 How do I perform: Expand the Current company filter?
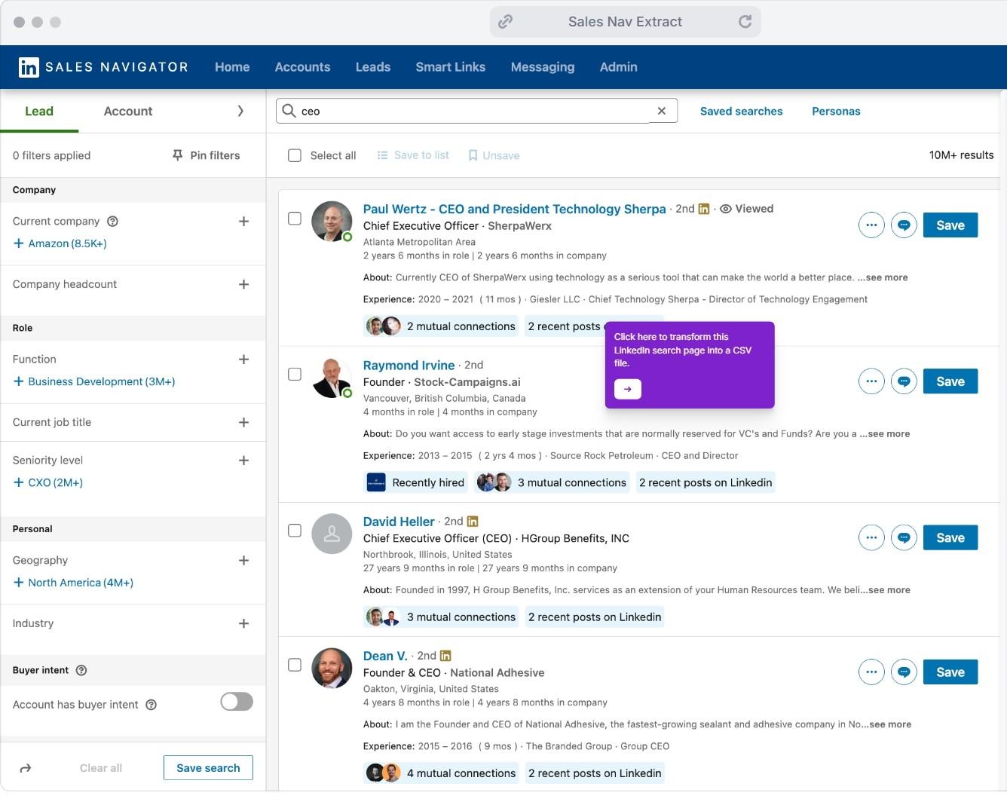[x=243, y=222]
